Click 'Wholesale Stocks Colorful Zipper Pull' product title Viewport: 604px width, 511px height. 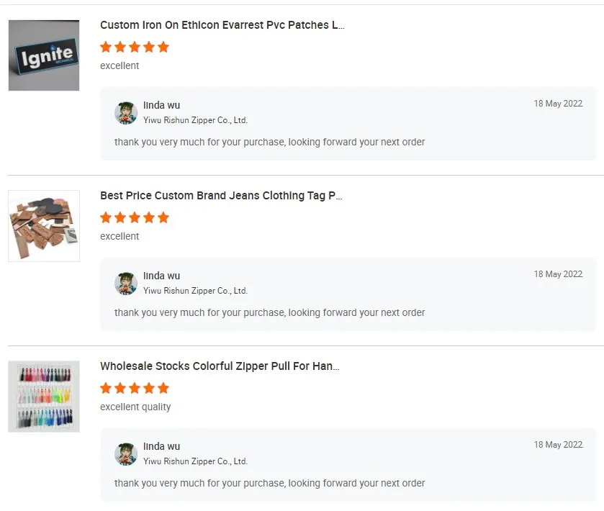[x=220, y=366]
